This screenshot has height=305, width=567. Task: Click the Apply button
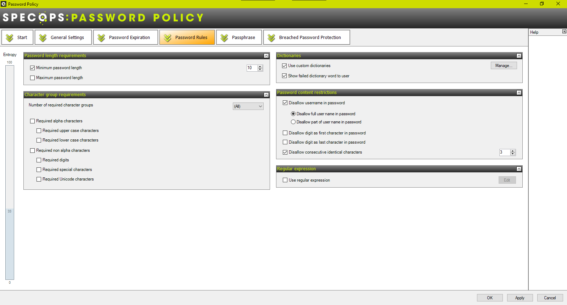520,298
